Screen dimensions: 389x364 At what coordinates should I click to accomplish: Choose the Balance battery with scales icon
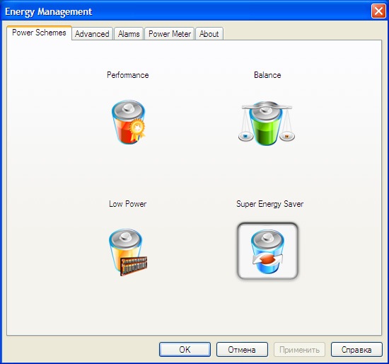pos(267,123)
